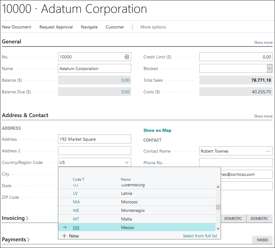Viewport: 275px width, 248px height.
Task: Click New Document in the action bar
Action: pyautogui.click(x=17, y=27)
